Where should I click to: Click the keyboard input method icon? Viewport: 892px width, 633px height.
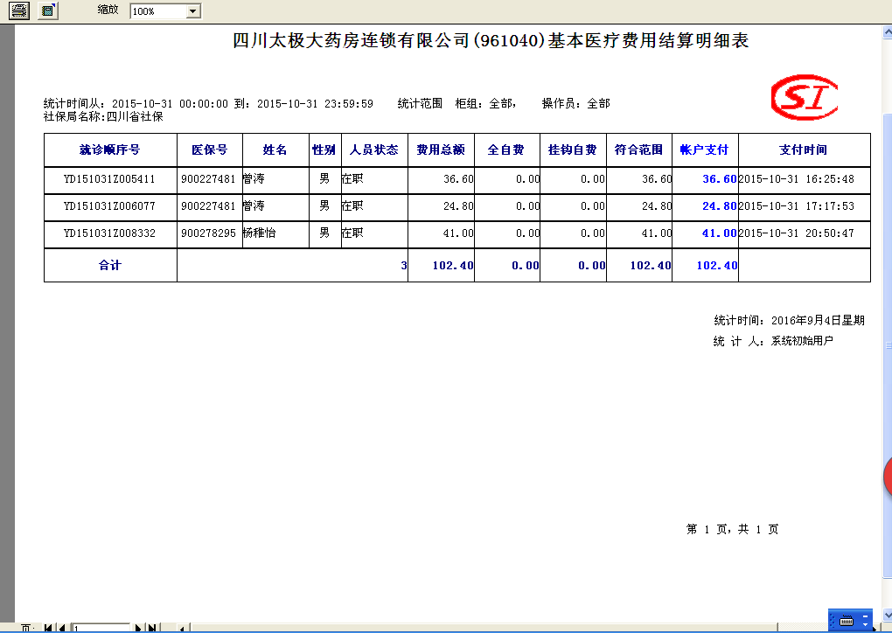pos(847,621)
